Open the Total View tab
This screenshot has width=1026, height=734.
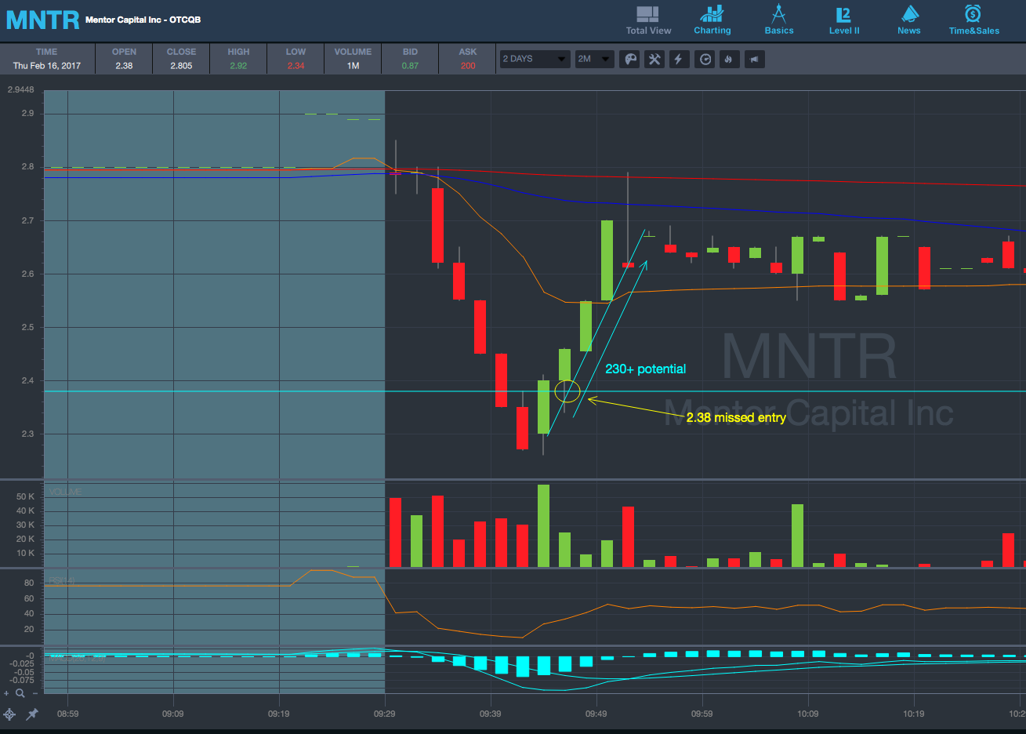click(648, 20)
